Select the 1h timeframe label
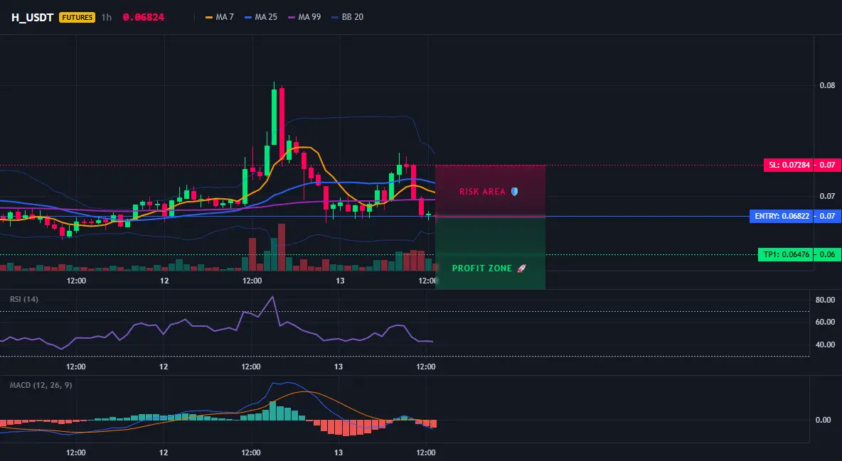 point(107,17)
